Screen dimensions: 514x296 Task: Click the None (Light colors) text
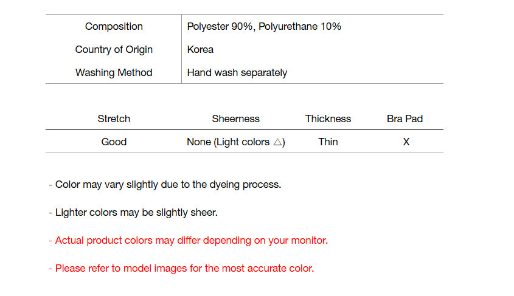[x=228, y=142]
